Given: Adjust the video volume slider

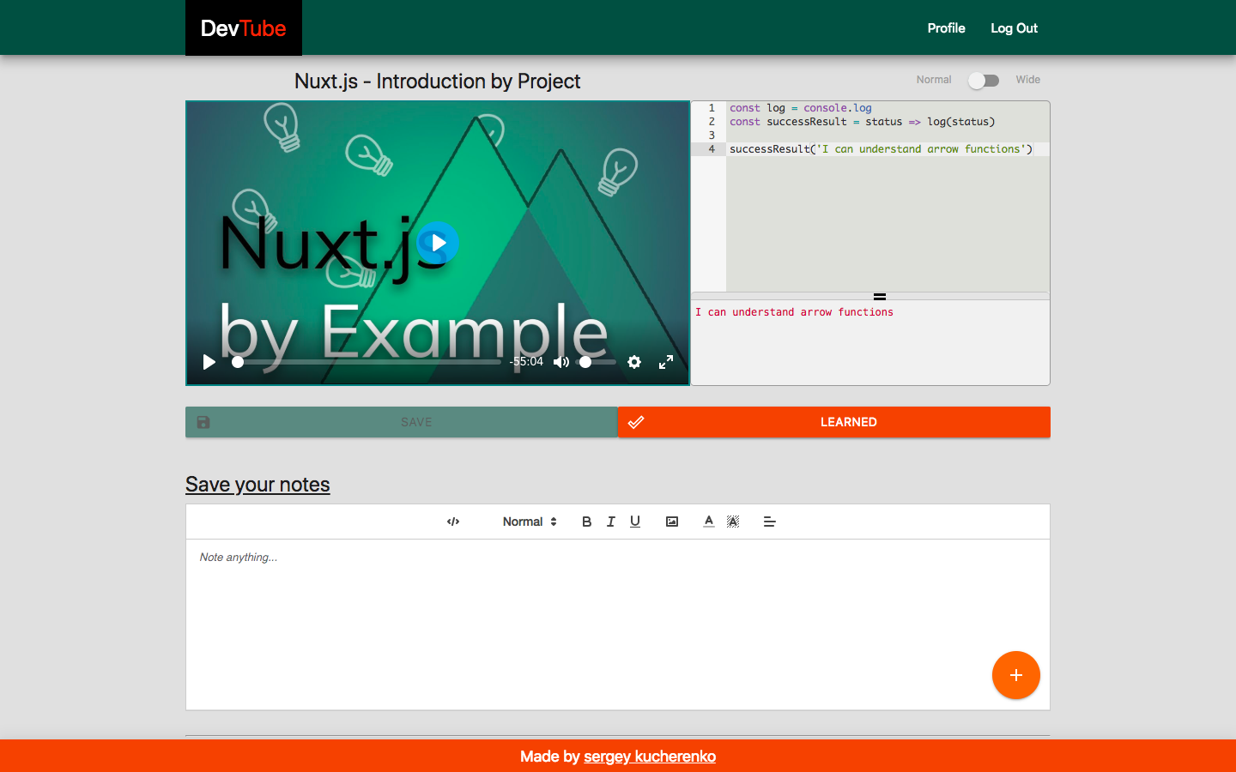Looking at the screenshot, I should pos(585,362).
